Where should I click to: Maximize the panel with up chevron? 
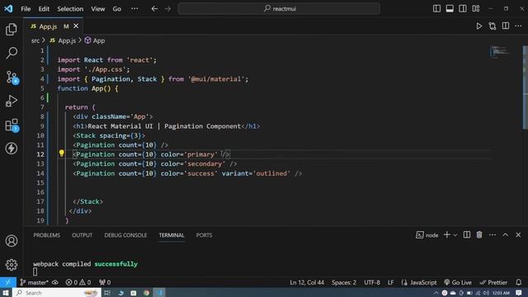[x=506, y=234]
